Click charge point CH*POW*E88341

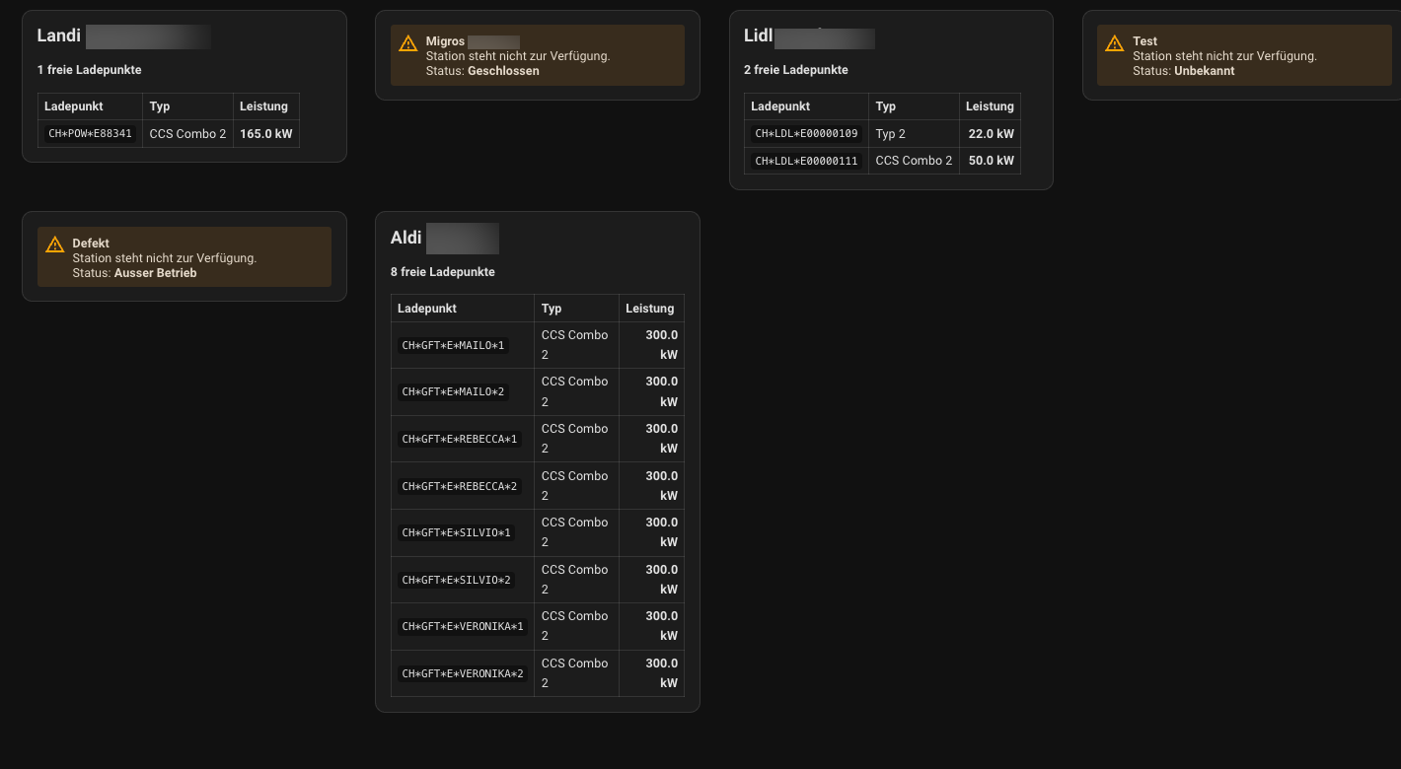pyautogui.click(x=90, y=134)
